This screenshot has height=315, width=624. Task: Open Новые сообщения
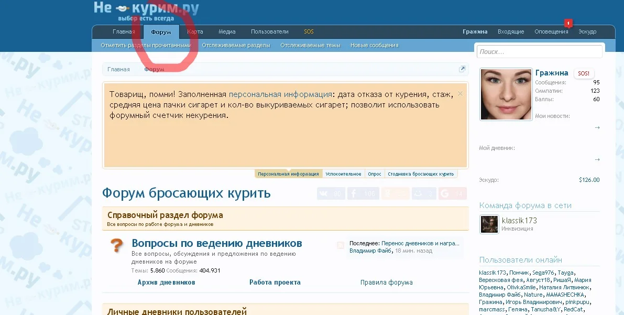pos(375,45)
